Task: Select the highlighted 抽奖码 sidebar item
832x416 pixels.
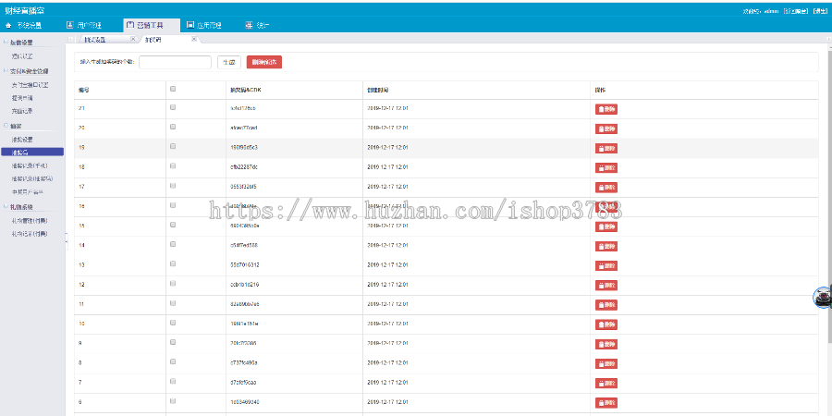Action: point(31,153)
